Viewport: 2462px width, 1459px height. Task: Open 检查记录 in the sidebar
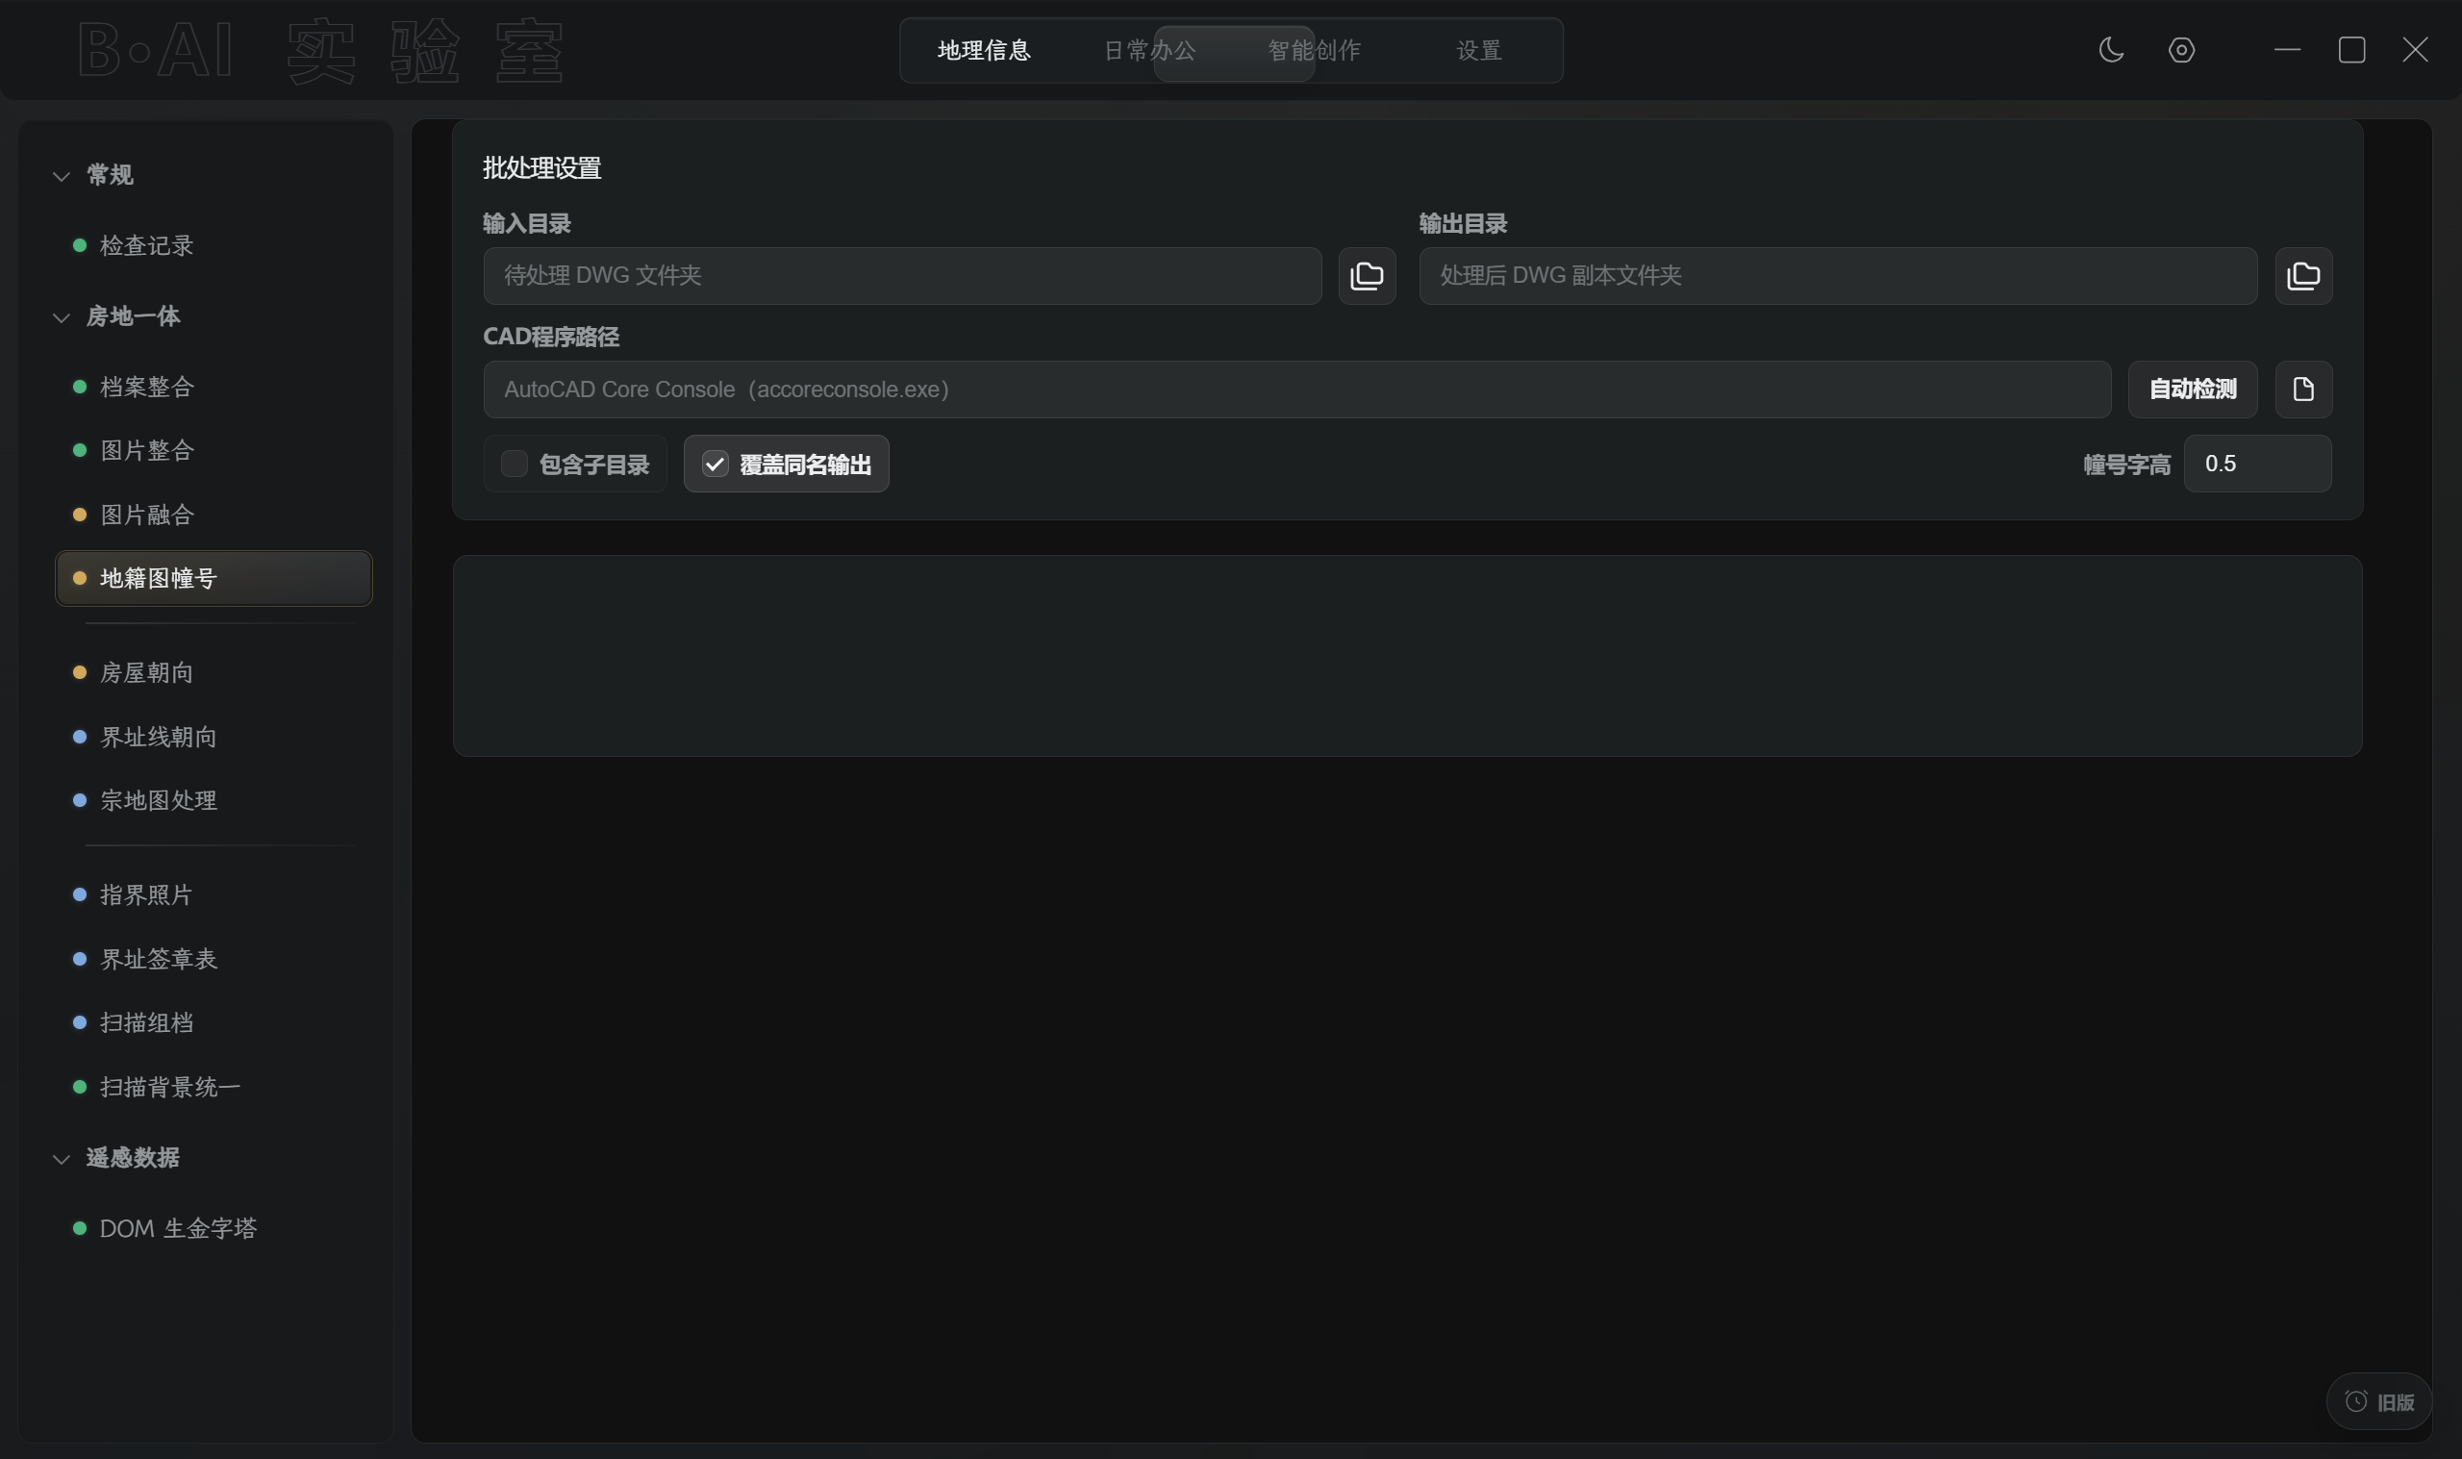click(214, 246)
